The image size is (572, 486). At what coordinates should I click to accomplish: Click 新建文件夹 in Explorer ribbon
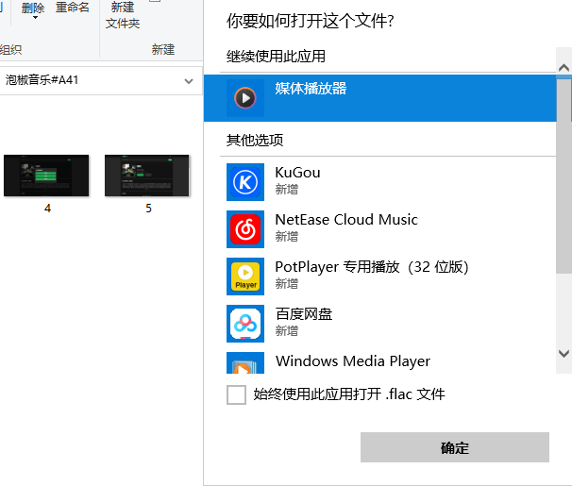123,15
